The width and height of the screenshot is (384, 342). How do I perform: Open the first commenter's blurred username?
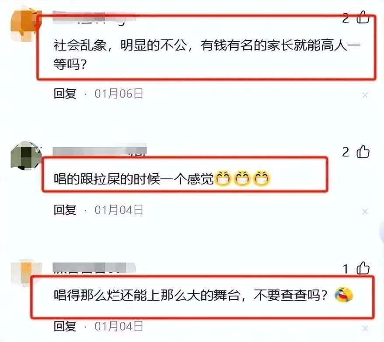click(x=94, y=18)
